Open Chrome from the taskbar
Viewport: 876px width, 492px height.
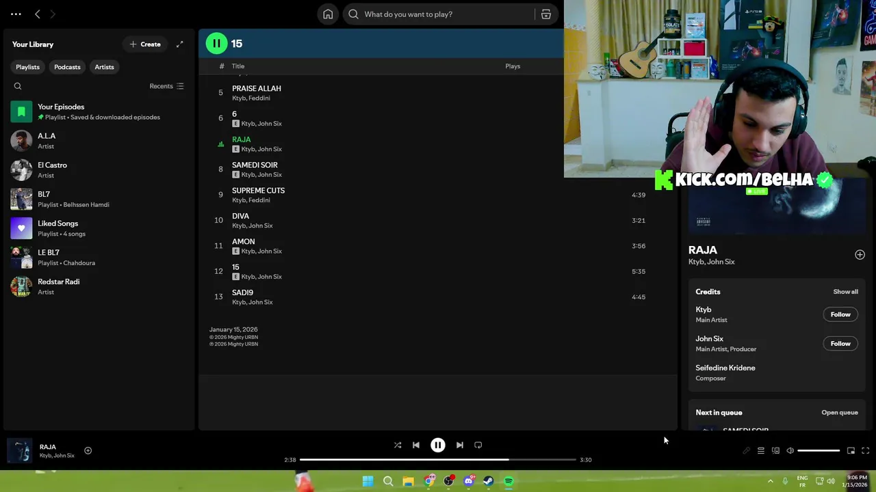coord(428,482)
